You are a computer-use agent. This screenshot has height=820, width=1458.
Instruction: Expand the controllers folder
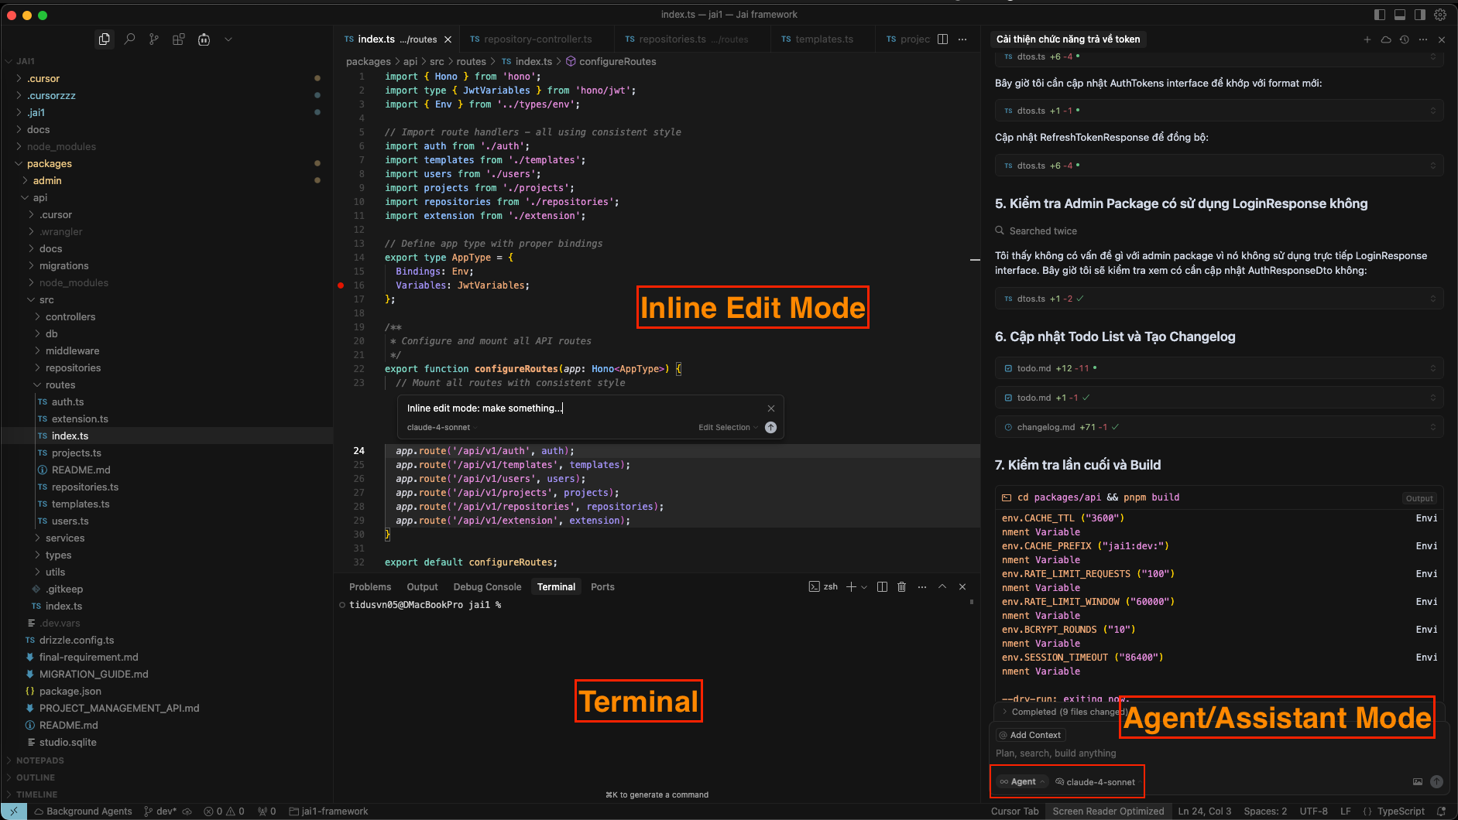coord(70,317)
